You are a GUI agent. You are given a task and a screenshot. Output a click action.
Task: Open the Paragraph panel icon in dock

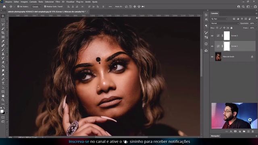pos(206,26)
